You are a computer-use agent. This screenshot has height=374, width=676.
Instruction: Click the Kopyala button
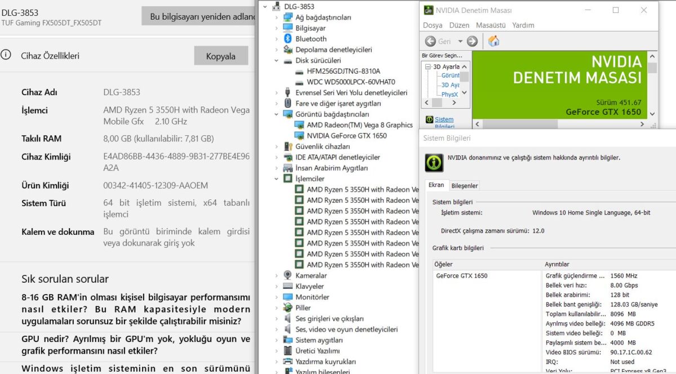(x=221, y=56)
